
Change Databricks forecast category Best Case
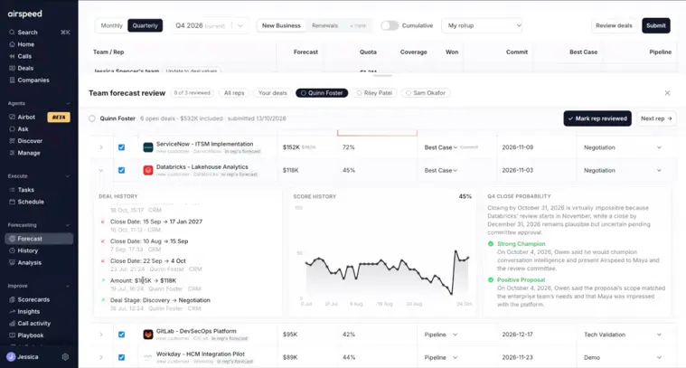click(x=440, y=170)
